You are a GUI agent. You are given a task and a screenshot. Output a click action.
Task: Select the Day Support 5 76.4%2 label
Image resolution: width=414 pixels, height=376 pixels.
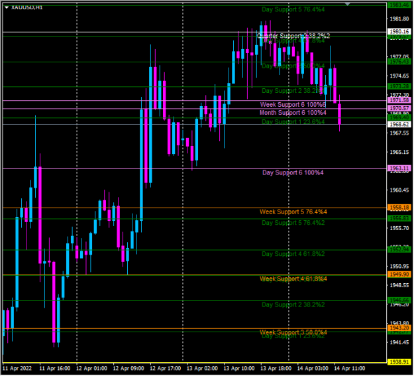293,223
